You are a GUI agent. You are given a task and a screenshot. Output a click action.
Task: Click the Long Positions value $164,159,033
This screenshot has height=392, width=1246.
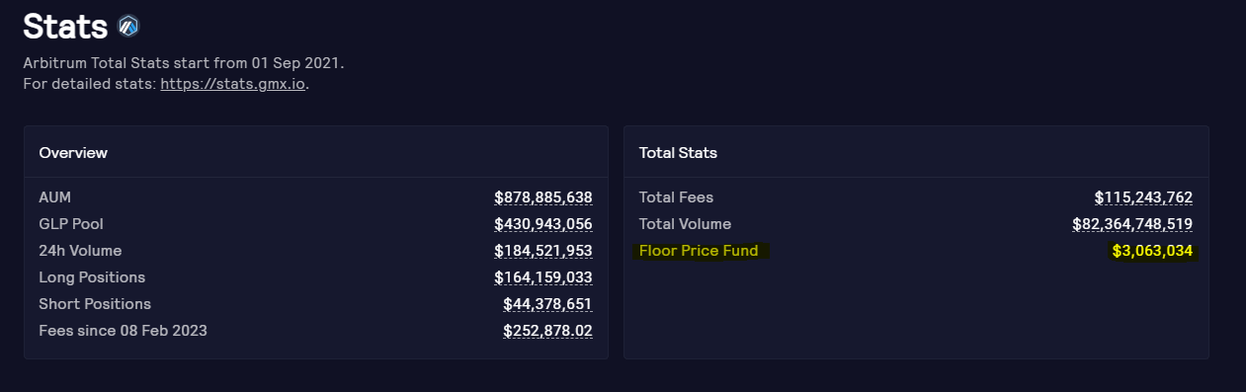click(543, 277)
